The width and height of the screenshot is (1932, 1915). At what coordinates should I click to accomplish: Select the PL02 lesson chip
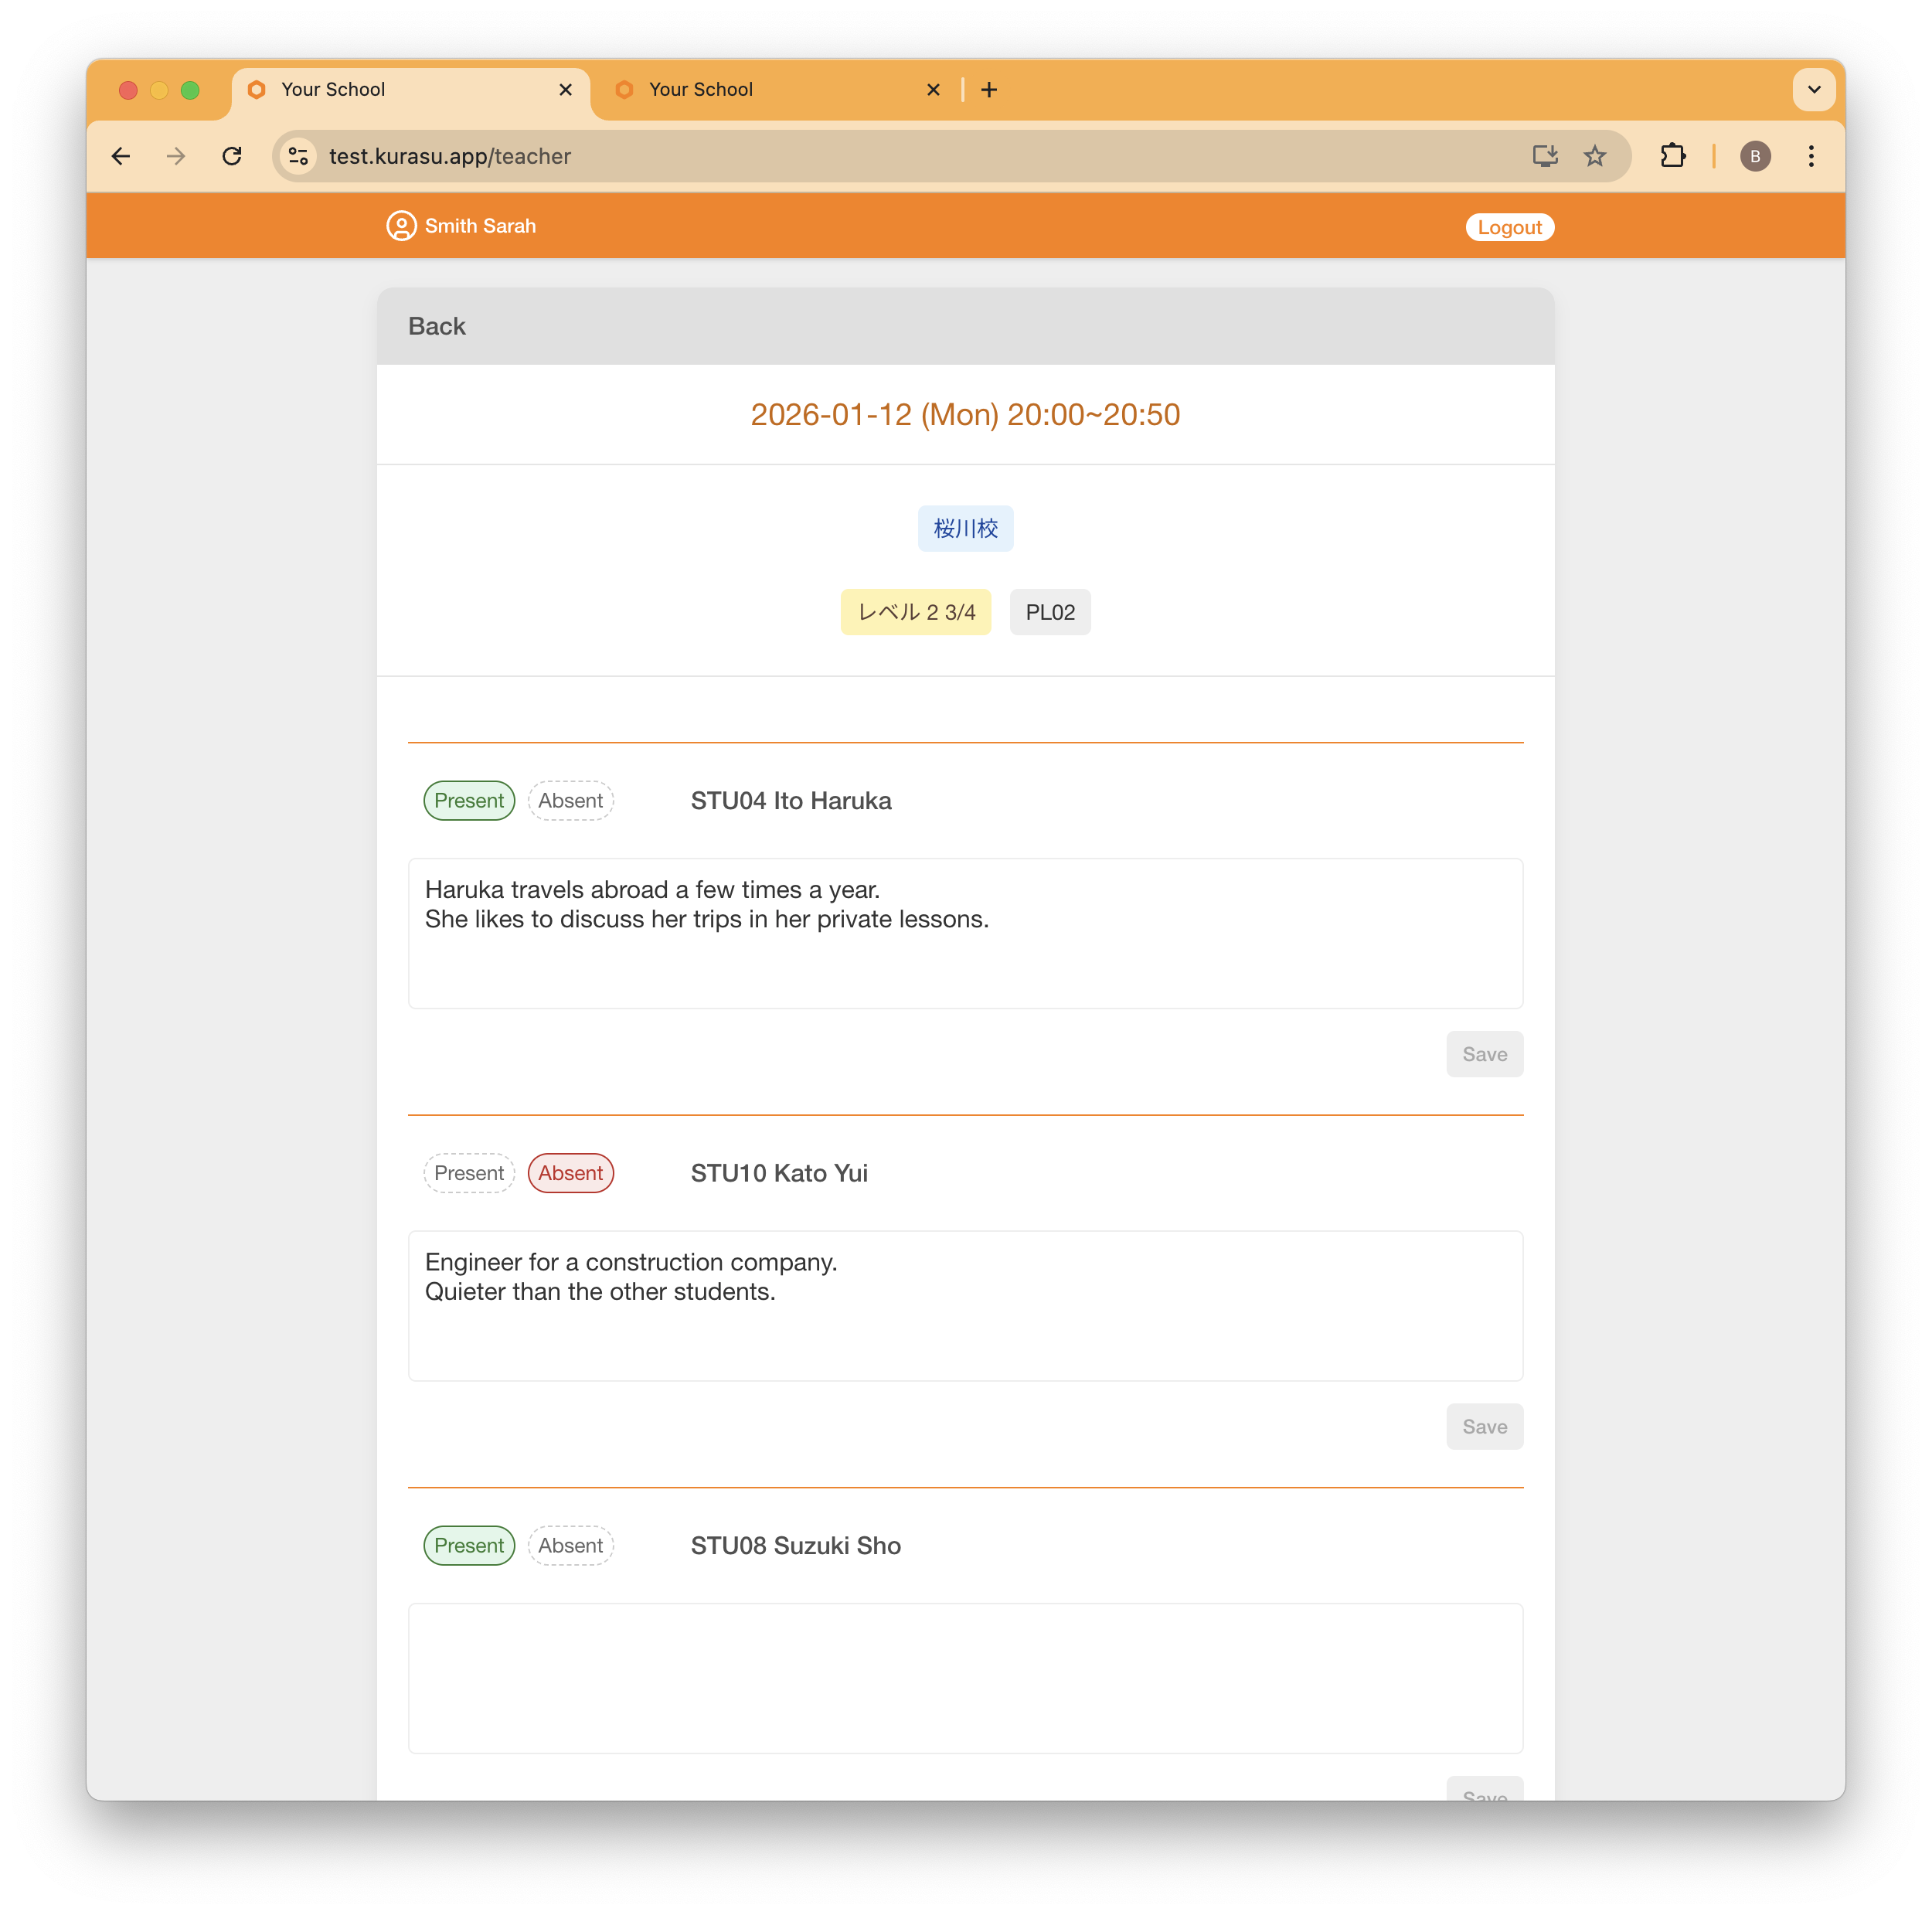[x=1049, y=611]
